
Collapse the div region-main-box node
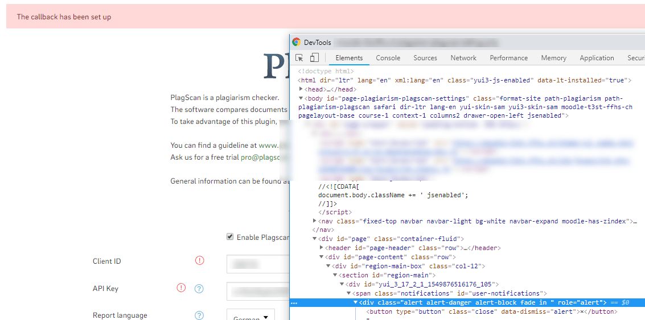pos(328,266)
